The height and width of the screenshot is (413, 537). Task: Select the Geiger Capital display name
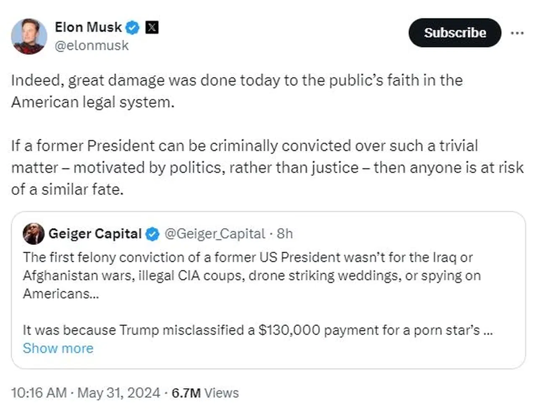click(95, 234)
